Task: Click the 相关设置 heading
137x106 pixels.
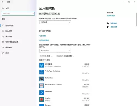Action: click(110, 13)
